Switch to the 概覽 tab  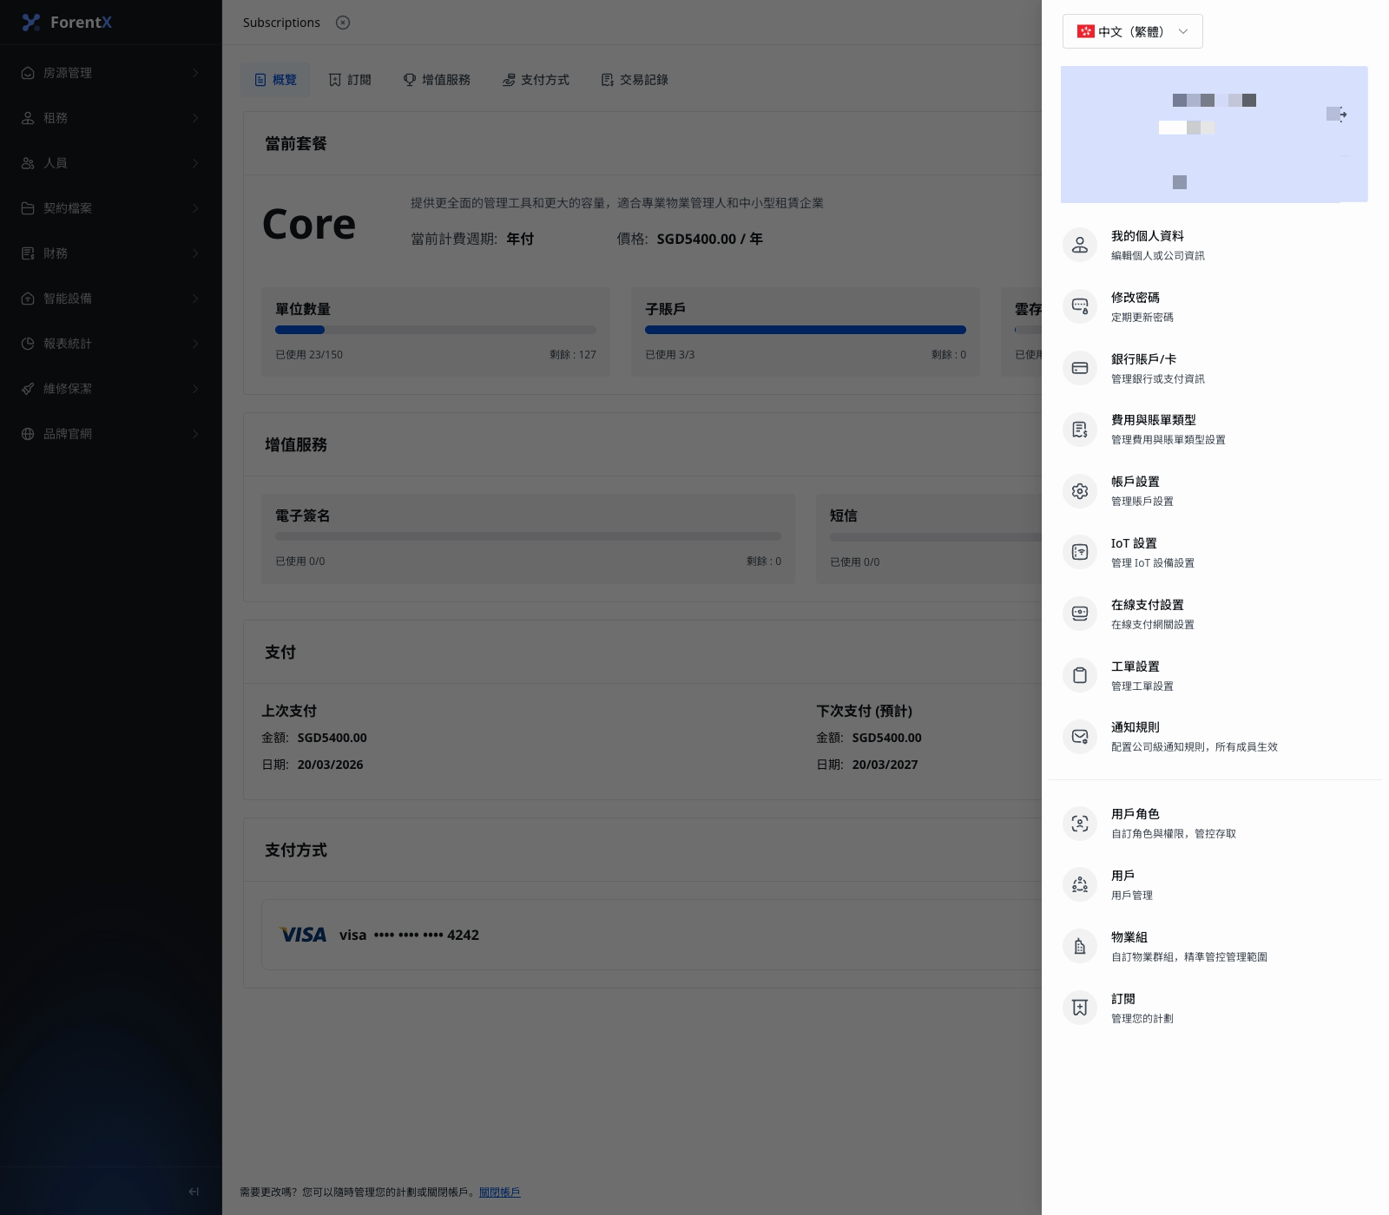pyautogui.click(x=275, y=80)
